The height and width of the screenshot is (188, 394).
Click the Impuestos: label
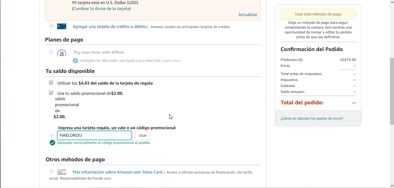tap(289, 80)
